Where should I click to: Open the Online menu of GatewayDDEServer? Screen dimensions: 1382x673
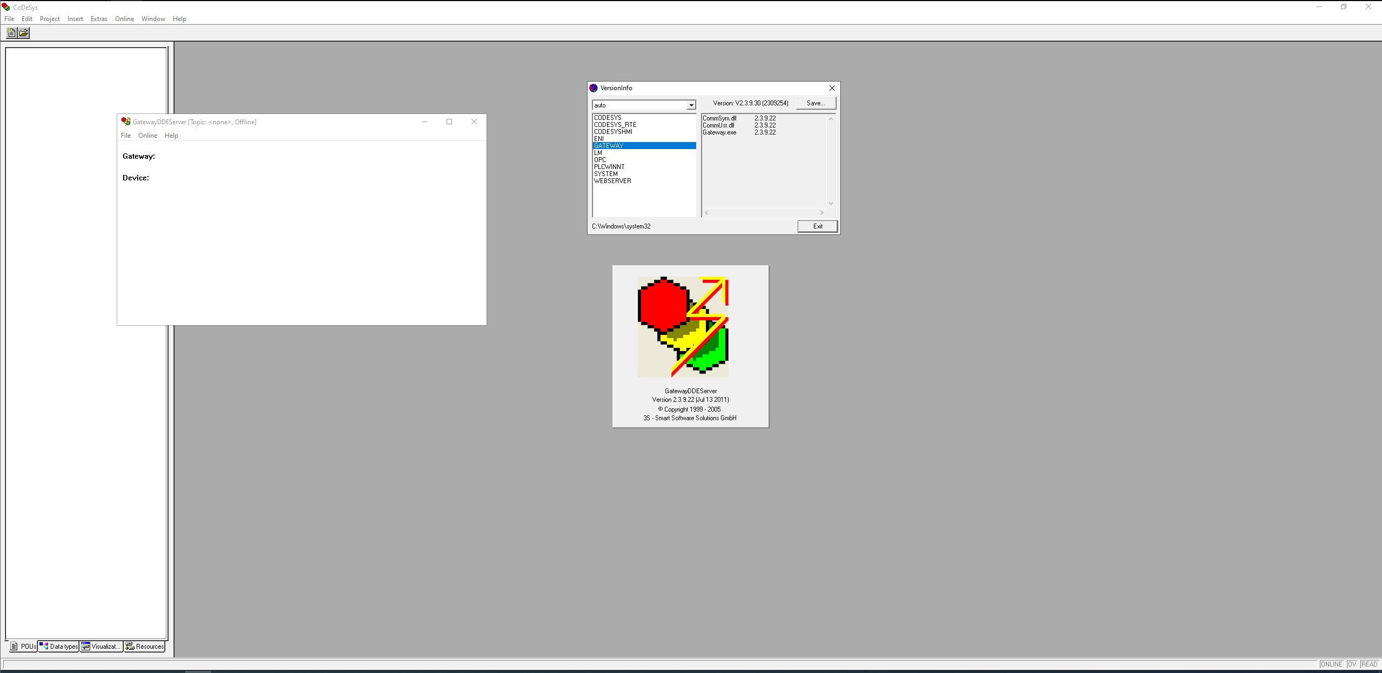click(x=147, y=136)
